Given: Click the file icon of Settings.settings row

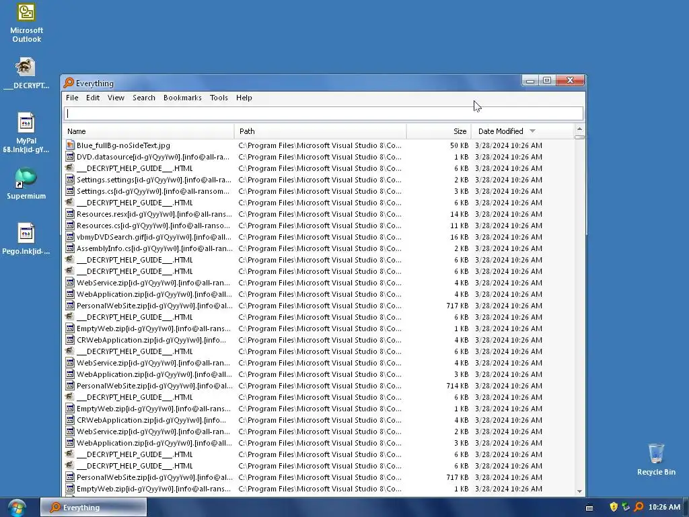Looking at the screenshot, I should point(70,179).
